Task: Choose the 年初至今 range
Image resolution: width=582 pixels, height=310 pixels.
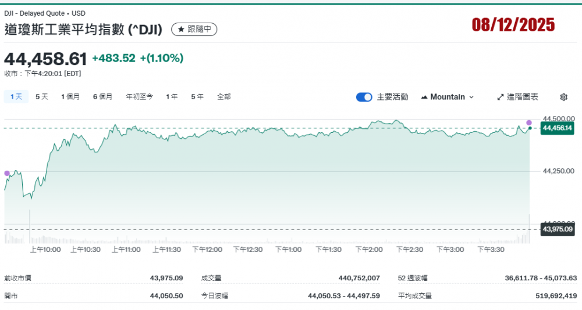Action: 139,97
